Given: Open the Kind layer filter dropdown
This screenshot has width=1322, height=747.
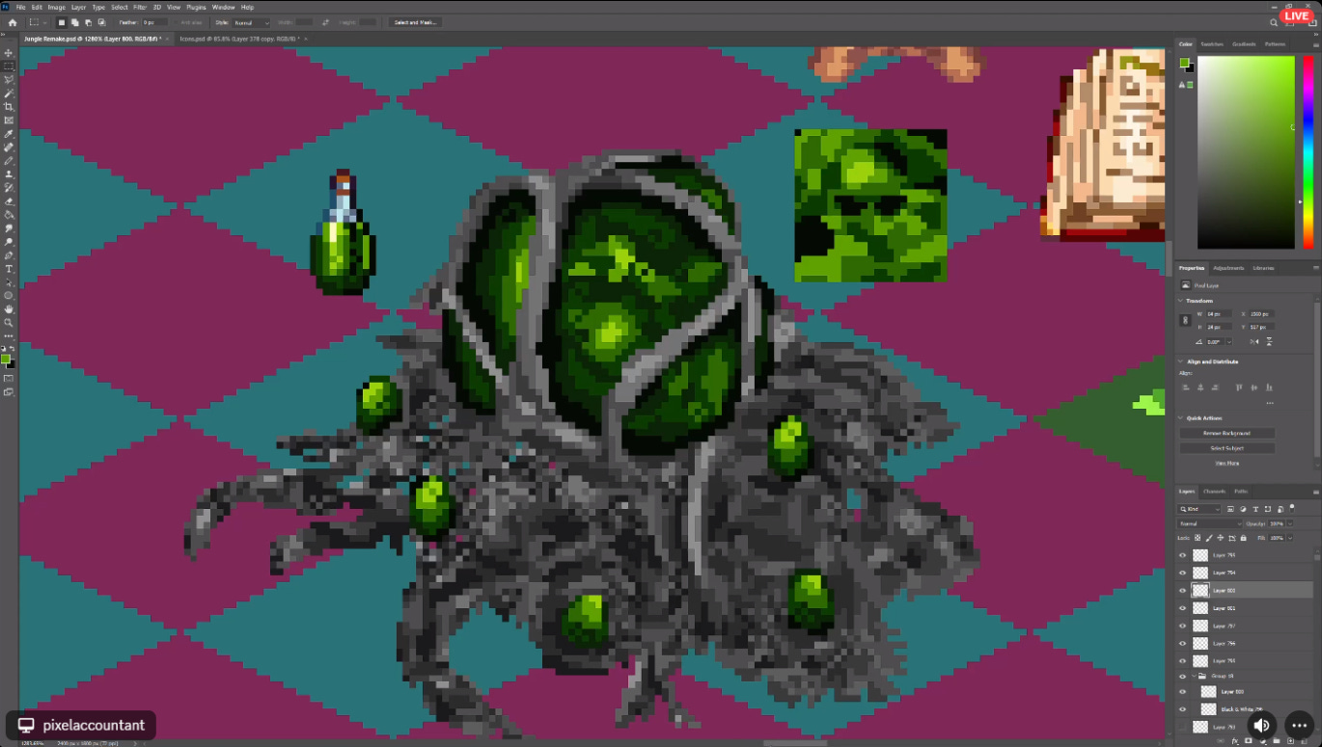Looking at the screenshot, I should pos(1199,508).
